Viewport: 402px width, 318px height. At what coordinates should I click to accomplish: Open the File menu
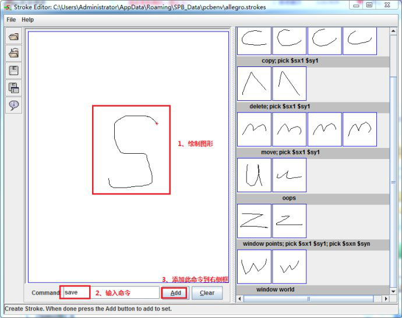point(11,20)
